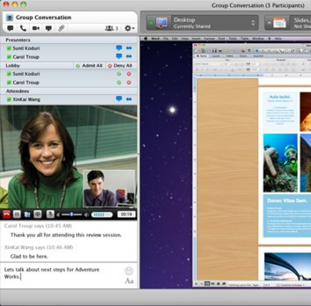Open the Aa text font options
Screen dimensions: 311x306
click(129, 281)
